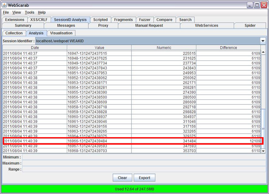
Task: Sort table by the Difference column header
Action: (229, 47)
